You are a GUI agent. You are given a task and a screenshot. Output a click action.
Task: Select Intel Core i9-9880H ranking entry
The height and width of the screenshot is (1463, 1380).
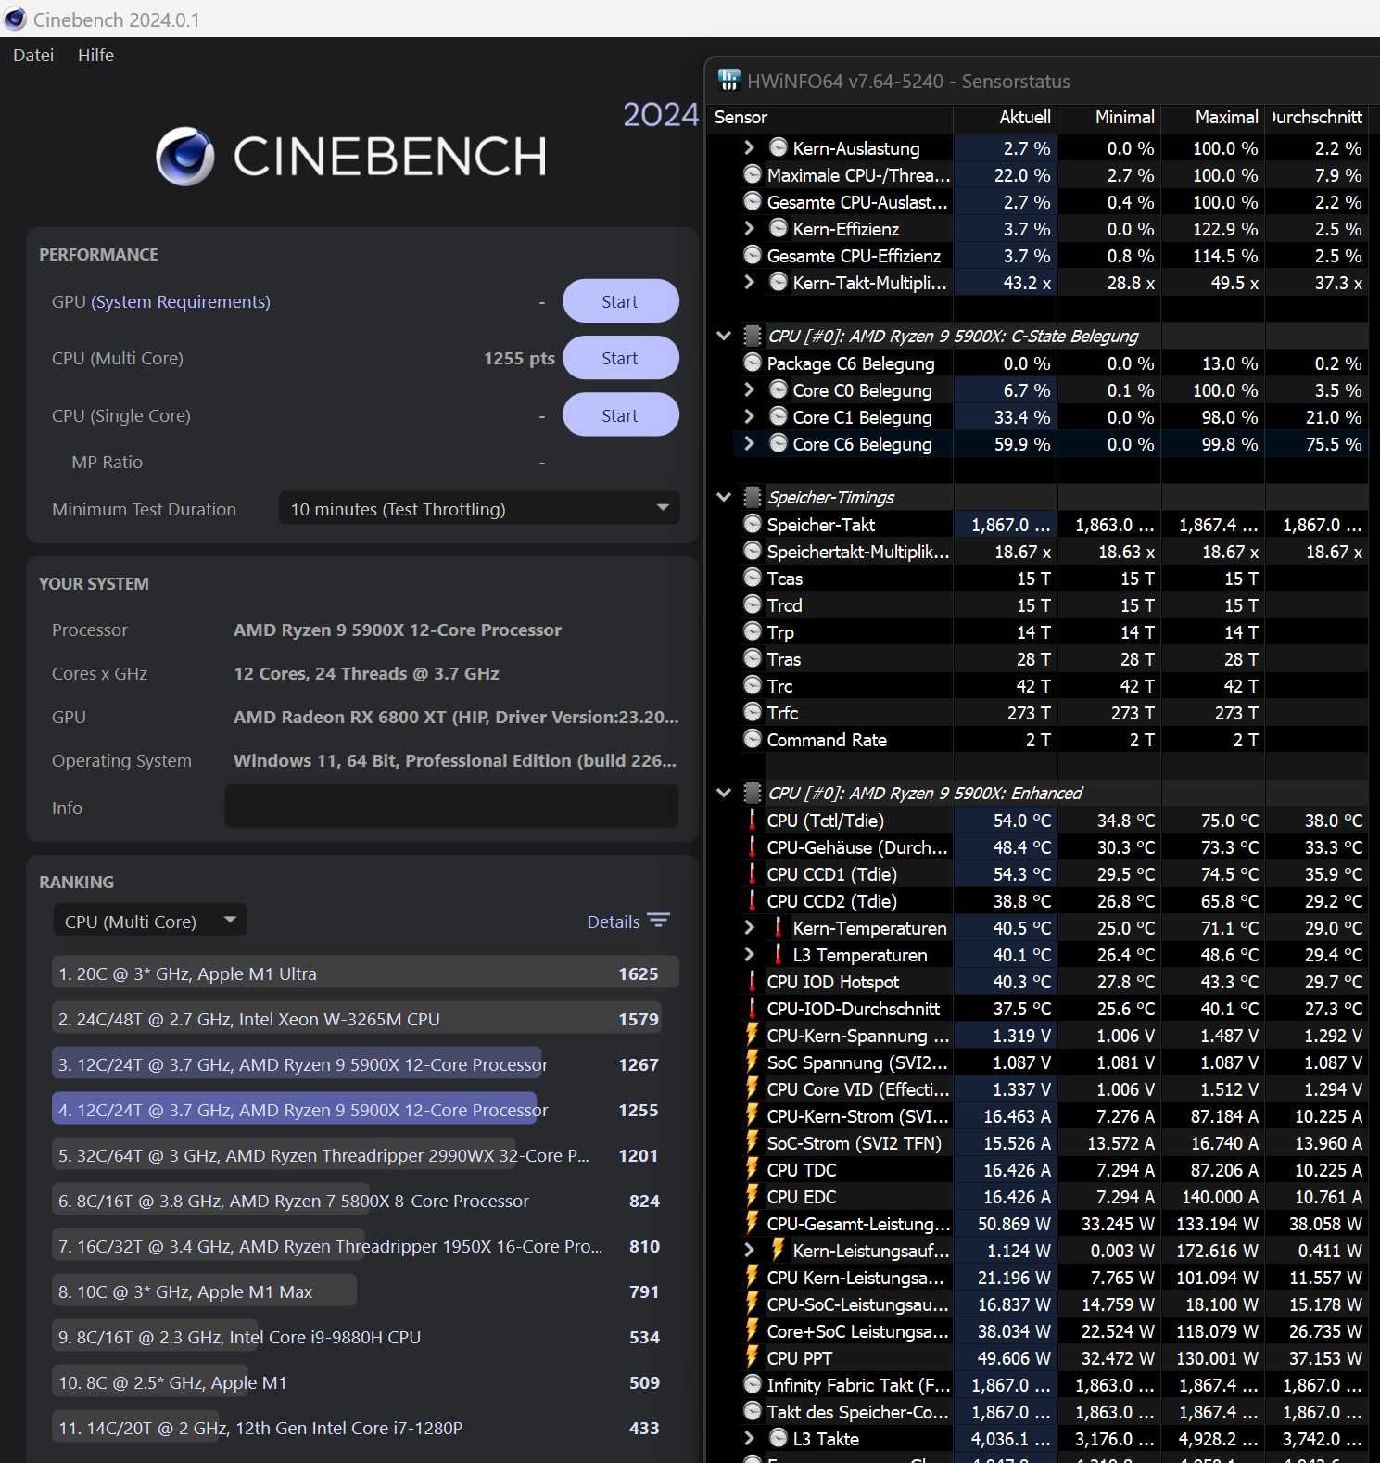pos(365,1337)
